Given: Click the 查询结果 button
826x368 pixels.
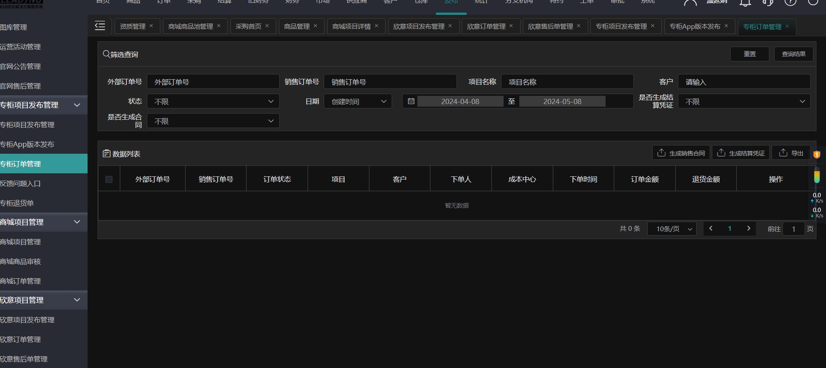Looking at the screenshot, I should (x=794, y=54).
